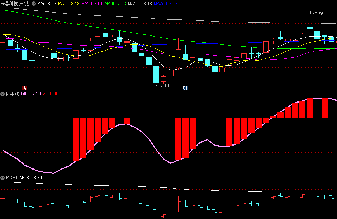Click the MA5: 8.03 label
Image resolution: width=337 pixels, height=219 pixels.
[47, 4]
